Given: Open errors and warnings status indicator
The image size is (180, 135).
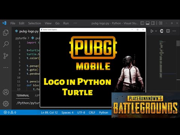Looking at the screenshot, I should click(10, 112).
